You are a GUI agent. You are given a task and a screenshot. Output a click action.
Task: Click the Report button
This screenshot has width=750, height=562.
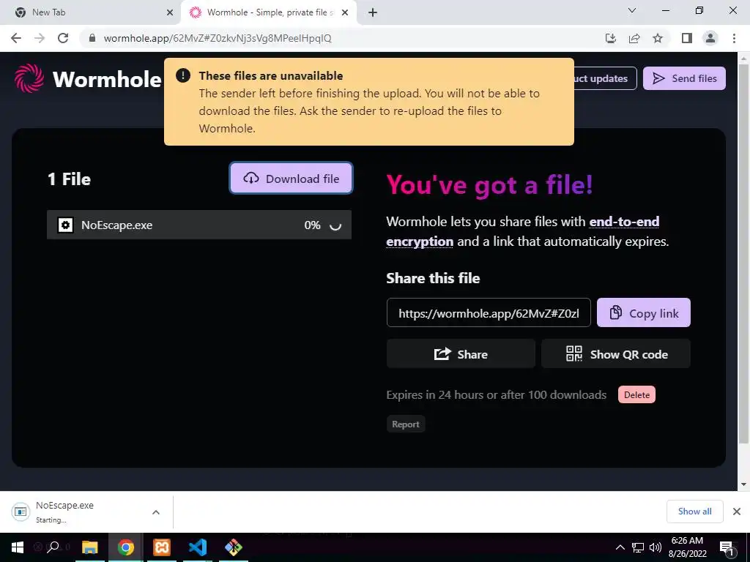(406, 424)
